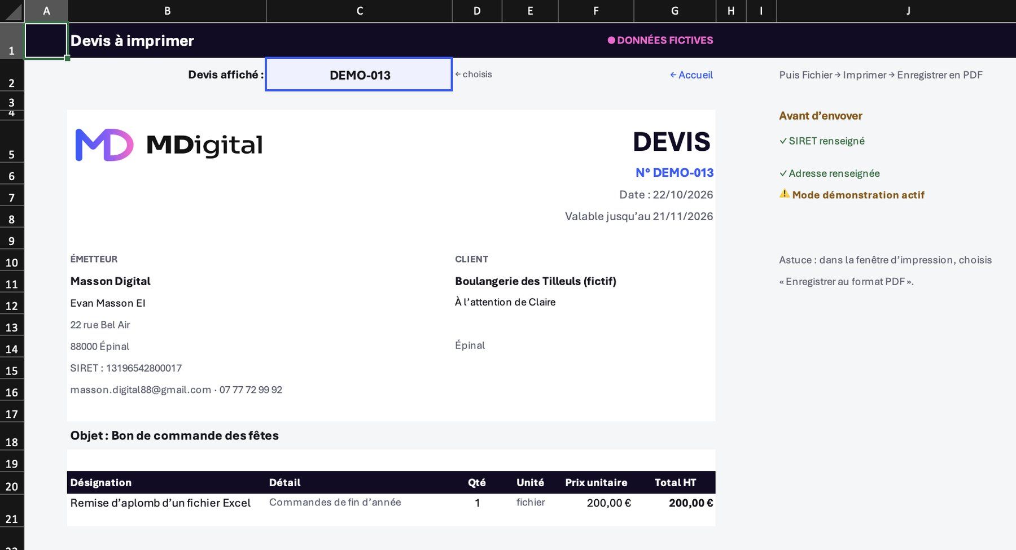Open the DEMO-013 quote selector cell
The height and width of the screenshot is (550, 1016).
click(359, 75)
